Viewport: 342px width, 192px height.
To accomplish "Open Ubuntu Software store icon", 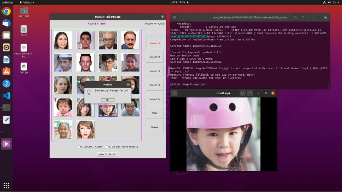I will [6, 71].
